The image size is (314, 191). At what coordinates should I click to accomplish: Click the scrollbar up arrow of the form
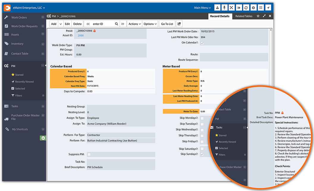pyautogui.click(x=271, y=30)
